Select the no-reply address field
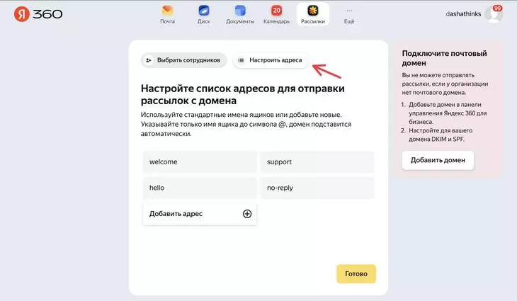 [x=317, y=188]
